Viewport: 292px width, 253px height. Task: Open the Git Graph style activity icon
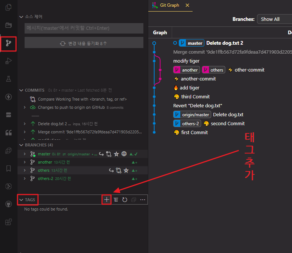pos(8,186)
